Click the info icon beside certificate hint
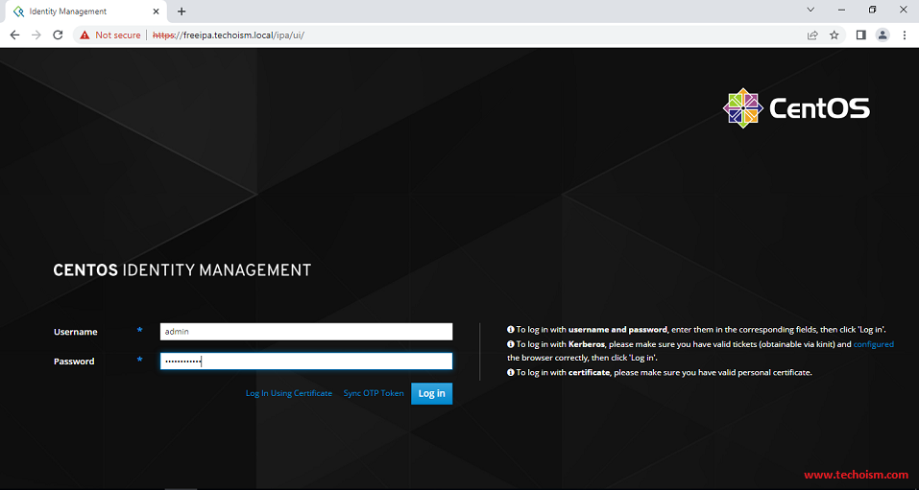 click(511, 372)
